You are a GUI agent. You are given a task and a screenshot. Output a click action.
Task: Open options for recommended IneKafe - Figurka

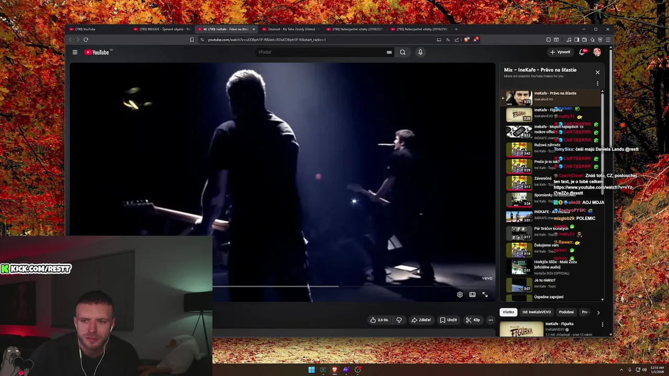(x=602, y=324)
